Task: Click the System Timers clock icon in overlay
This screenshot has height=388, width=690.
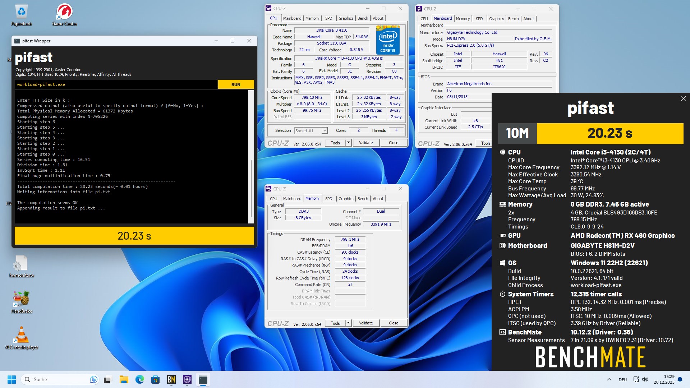Action: point(502,294)
